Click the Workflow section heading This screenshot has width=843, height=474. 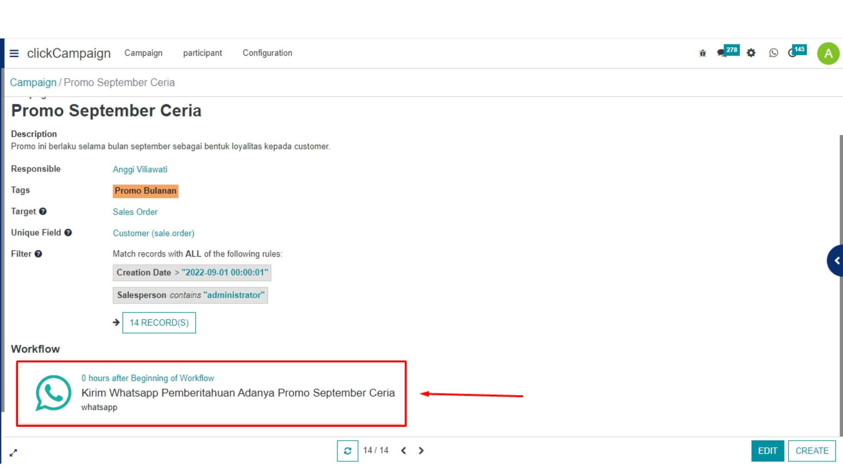pyautogui.click(x=35, y=349)
